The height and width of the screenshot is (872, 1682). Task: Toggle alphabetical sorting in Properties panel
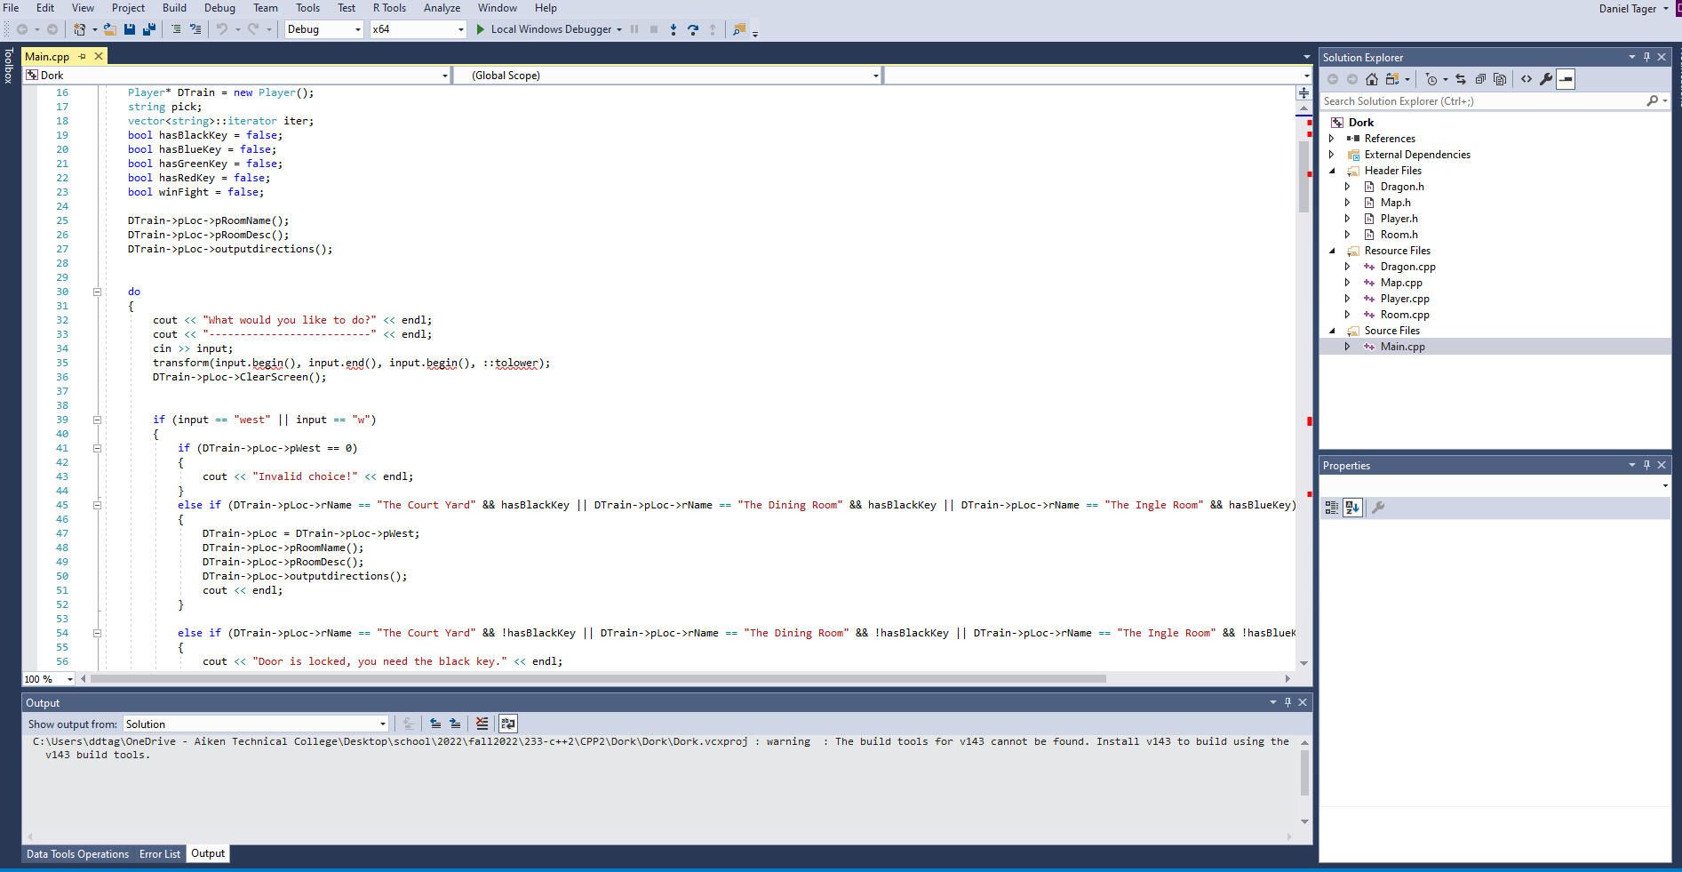click(1351, 508)
